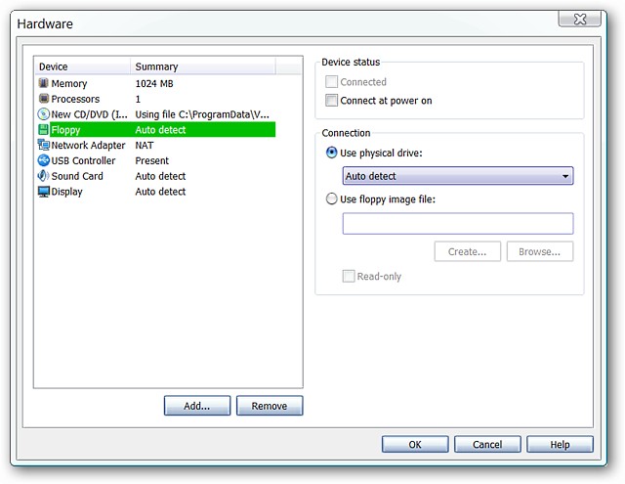This screenshot has height=484, width=625.
Task: Click the Memory device chip icon
Action: coord(43,83)
